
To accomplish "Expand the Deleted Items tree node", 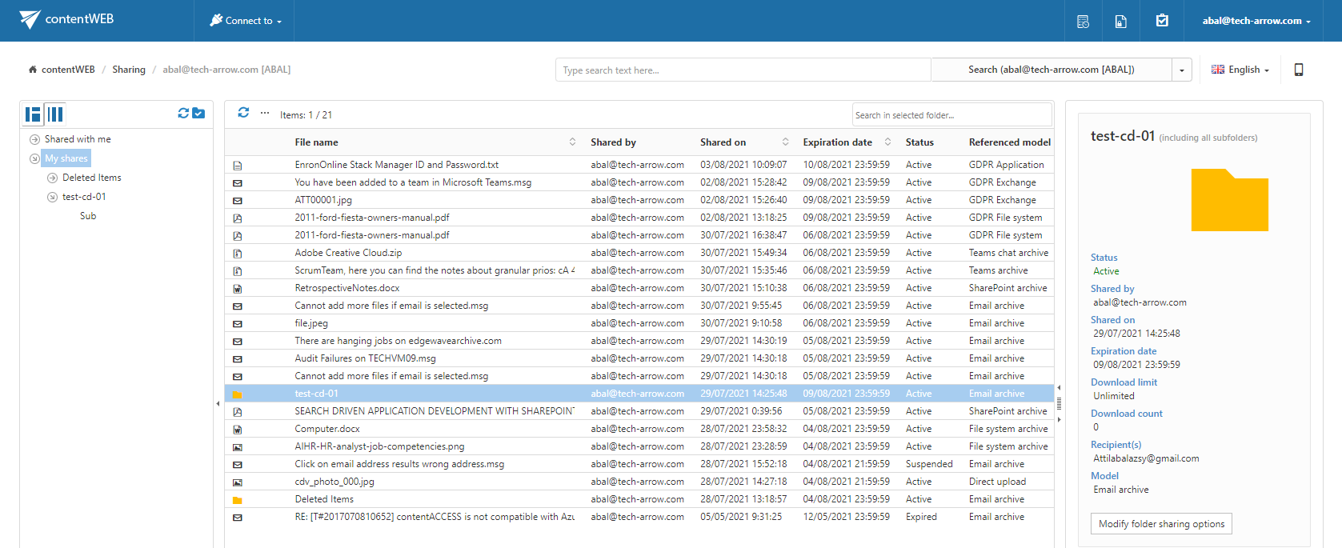I will pyautogui.click(x=52, y=178).
